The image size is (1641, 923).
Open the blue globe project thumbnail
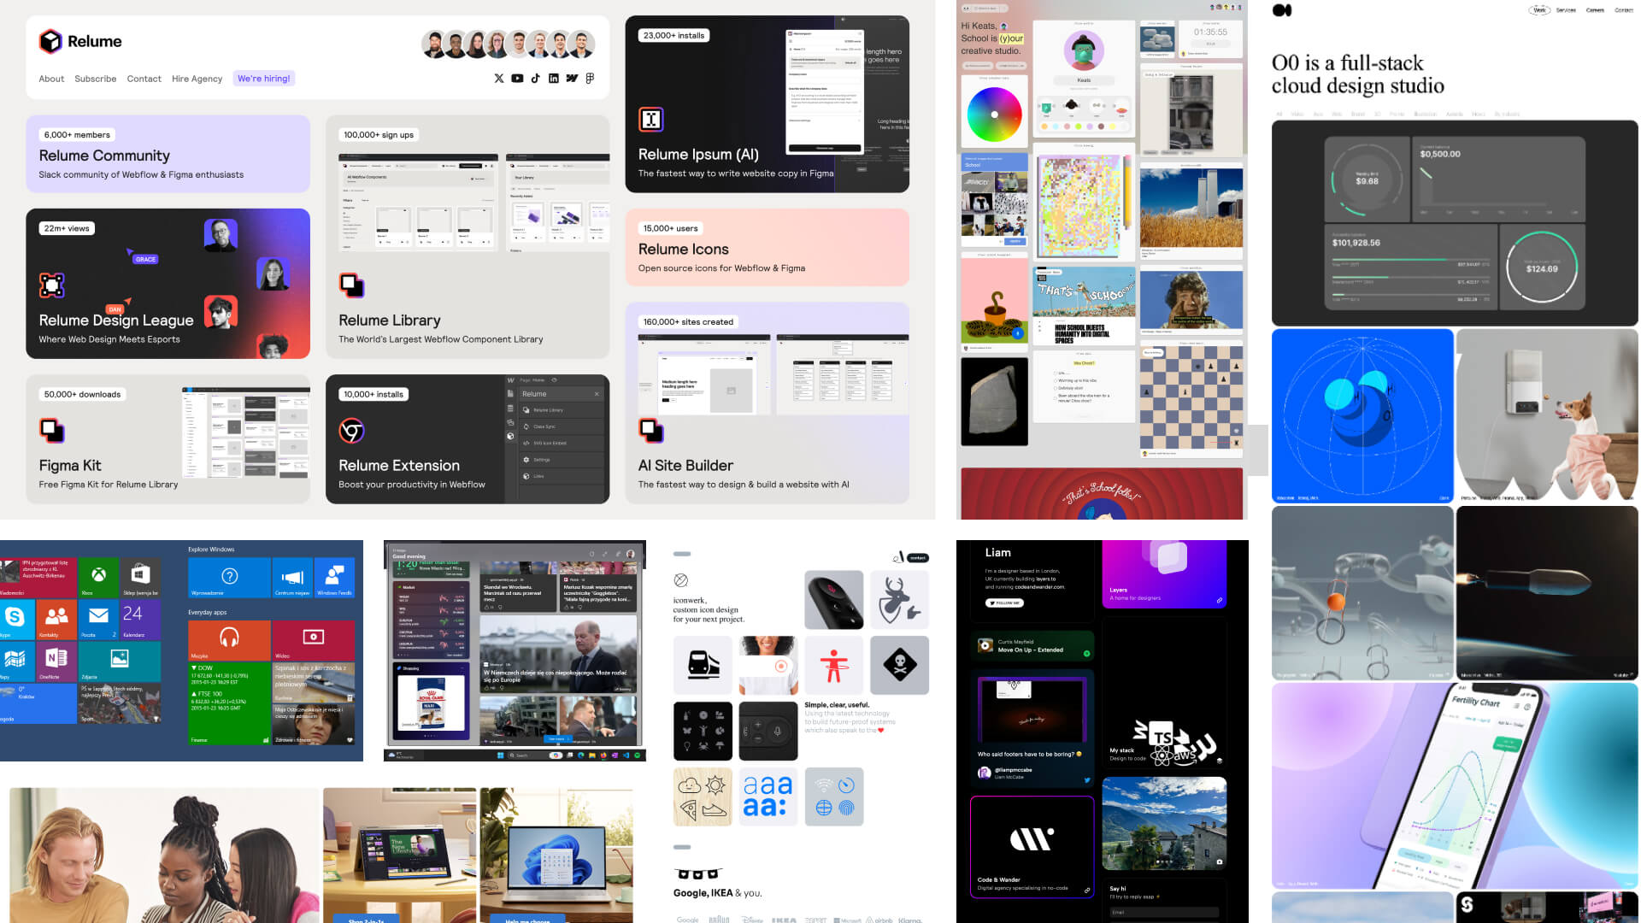[x=1362, y=416]
